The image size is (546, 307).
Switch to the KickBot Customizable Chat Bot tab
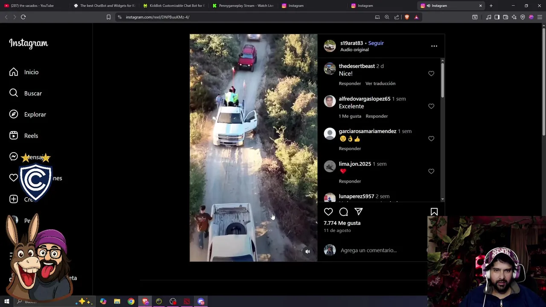tap(174, 6)
